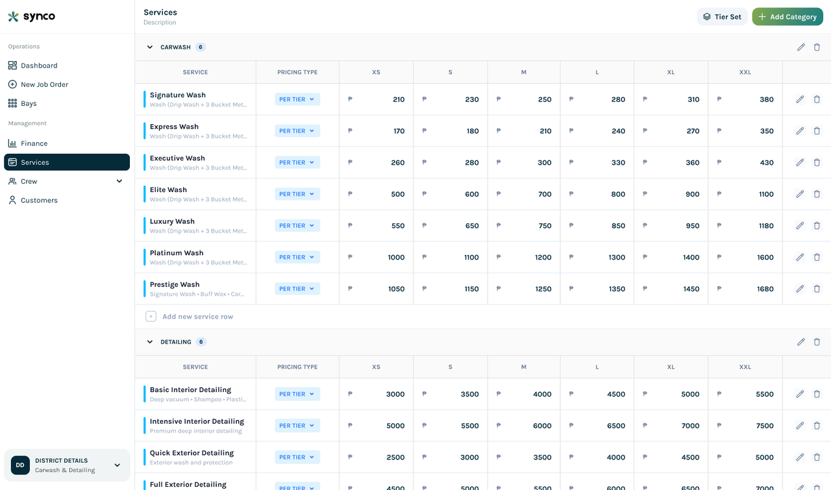831x490 pixels.
Task: Edit the Elite Wash row
Action: [800, 194]
